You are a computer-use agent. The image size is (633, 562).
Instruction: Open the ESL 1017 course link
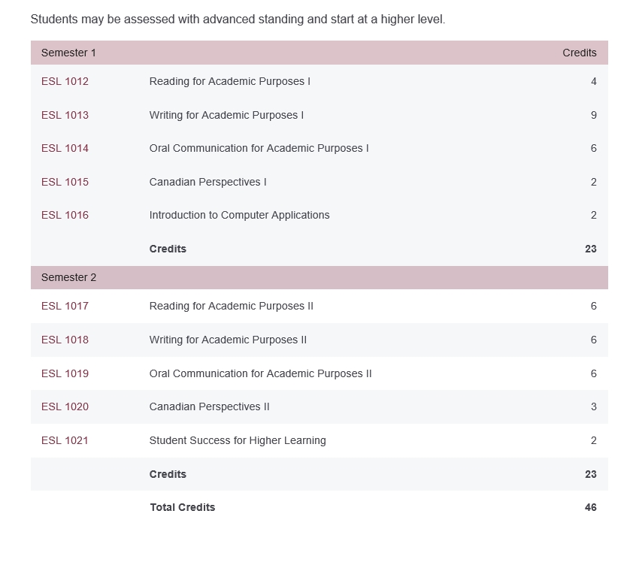[65, 306]
